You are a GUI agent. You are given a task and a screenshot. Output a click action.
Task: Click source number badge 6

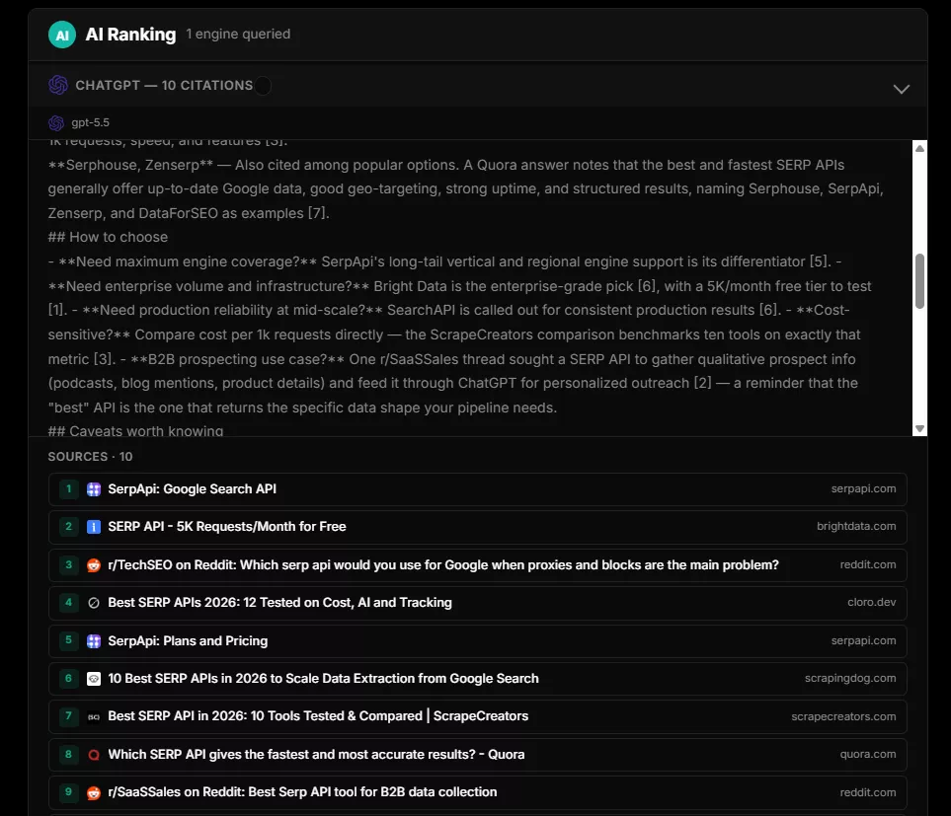(68, 678)
